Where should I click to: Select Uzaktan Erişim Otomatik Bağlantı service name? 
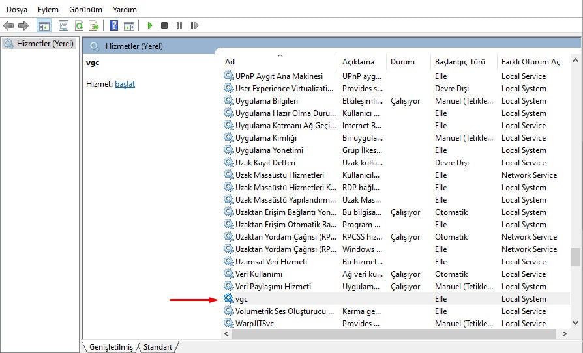(x=286, y=225)
